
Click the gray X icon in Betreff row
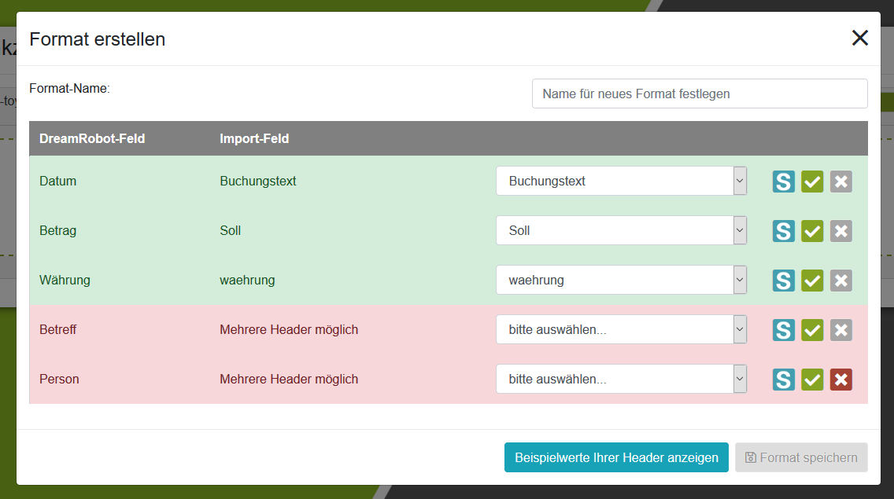point(841,330)
